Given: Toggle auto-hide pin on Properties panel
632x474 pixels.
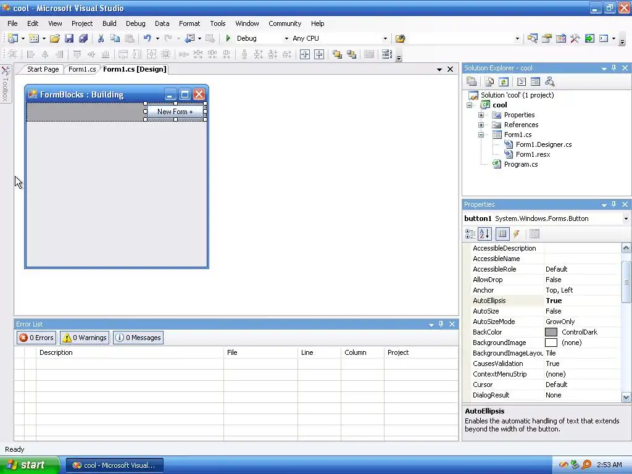Looking at the screenshot, I should tap(614, 204).
